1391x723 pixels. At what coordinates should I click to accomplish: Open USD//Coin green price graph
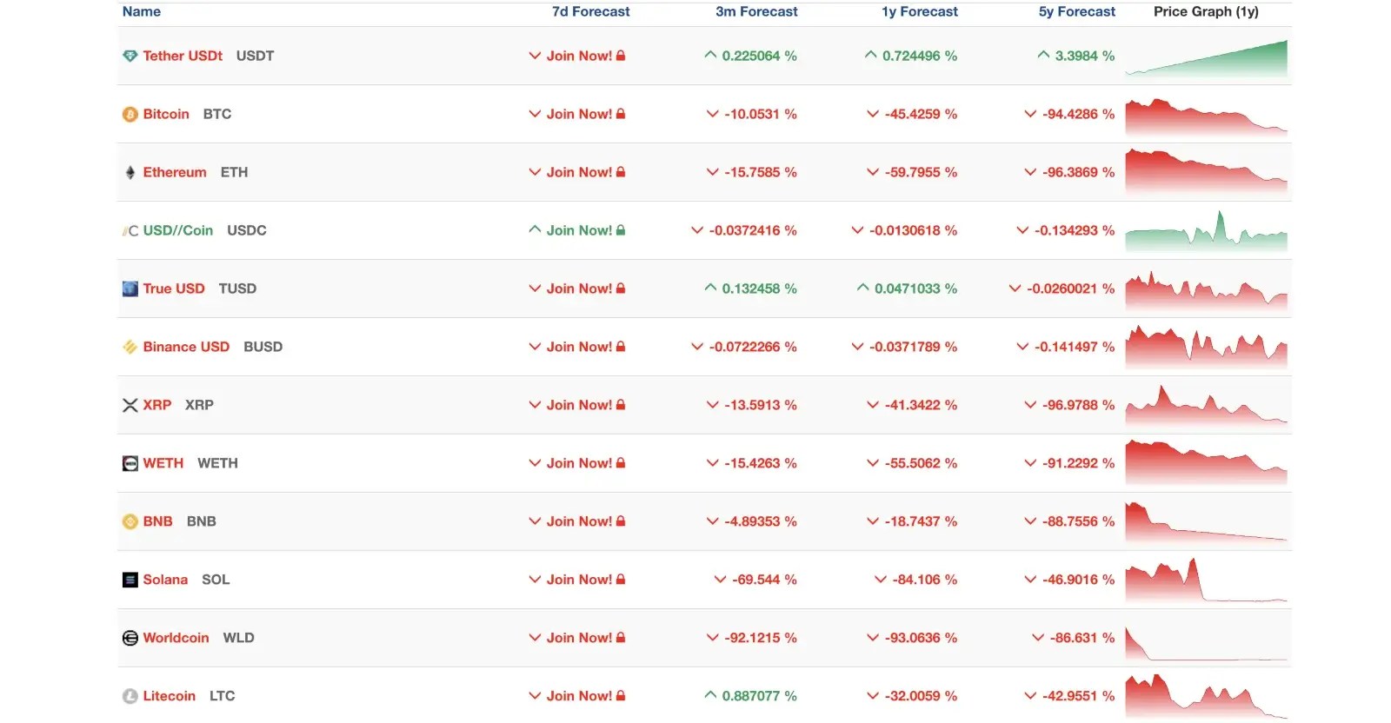[1206, 231]
